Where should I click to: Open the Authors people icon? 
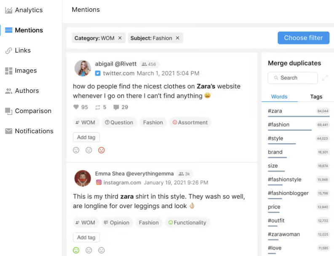click(8, 91)
